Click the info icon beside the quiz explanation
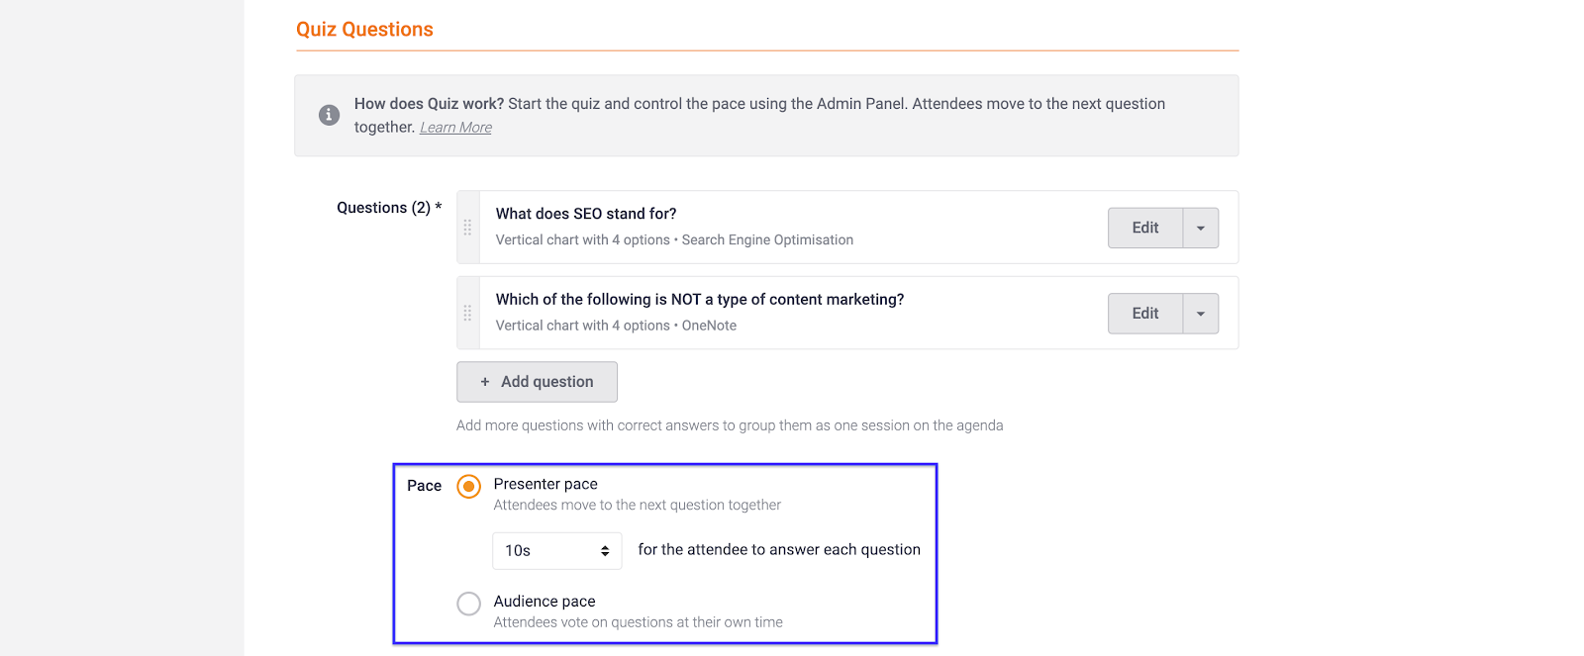 (x=328, y=115)
